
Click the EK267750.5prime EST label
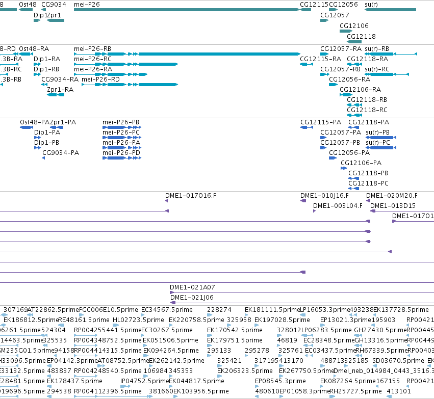tap(307, 371)
